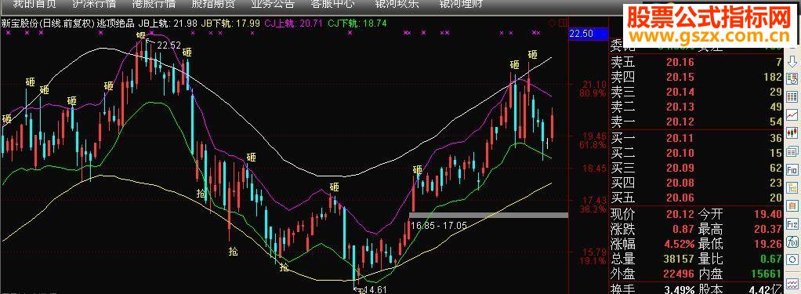801x294 pixels.
Task: Click the stock title 新宝股份(日线,前复权)
Action: (x=49, y=23)
